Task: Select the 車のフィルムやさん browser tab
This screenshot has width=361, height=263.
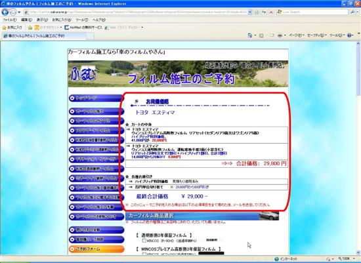Action: coord(44,36)
